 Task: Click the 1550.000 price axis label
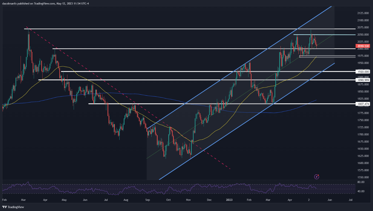pos(364,177)
